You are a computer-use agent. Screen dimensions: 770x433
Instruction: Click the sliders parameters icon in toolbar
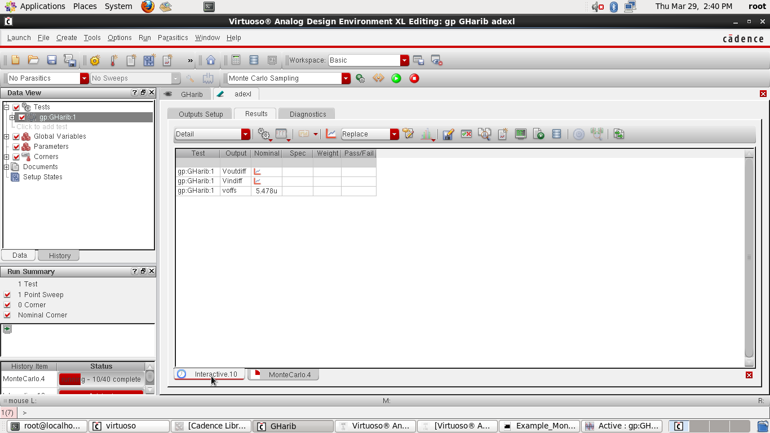149,60
